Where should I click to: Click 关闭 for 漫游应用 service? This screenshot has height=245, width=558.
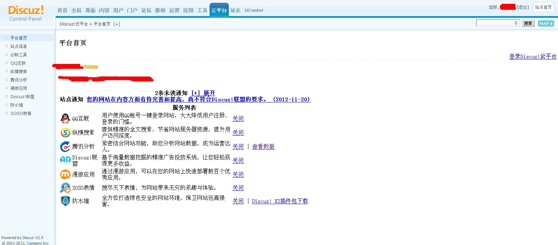pyautogui.click(x=238, y=174)
